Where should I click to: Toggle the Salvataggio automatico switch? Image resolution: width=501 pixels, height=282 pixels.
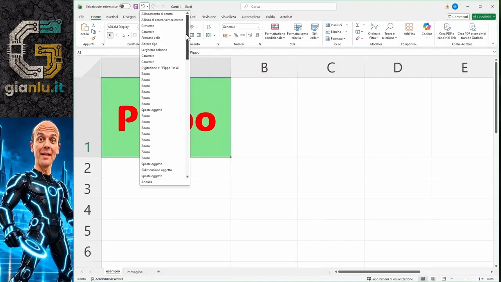tap(125, 7)
